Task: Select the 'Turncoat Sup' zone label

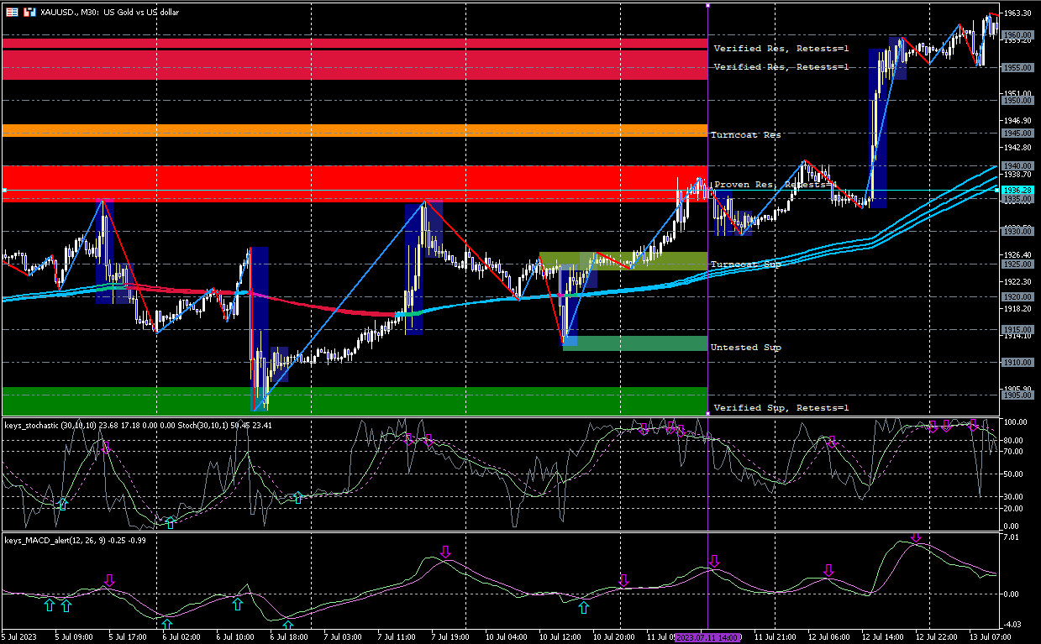Action: coord(745,264)
